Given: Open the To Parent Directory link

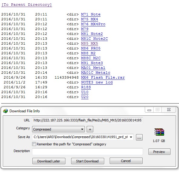Looking at the screenshot, I should point(27,5).
